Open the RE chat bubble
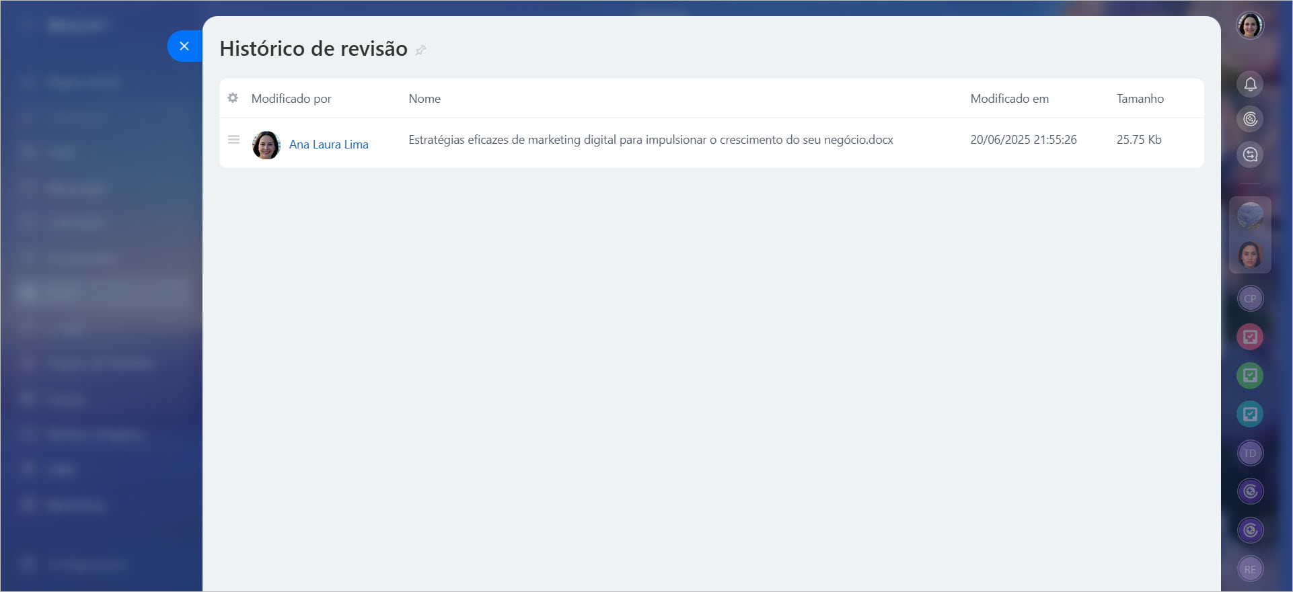The height and width of the screenshot is (592, 1293). point(1250,569)
